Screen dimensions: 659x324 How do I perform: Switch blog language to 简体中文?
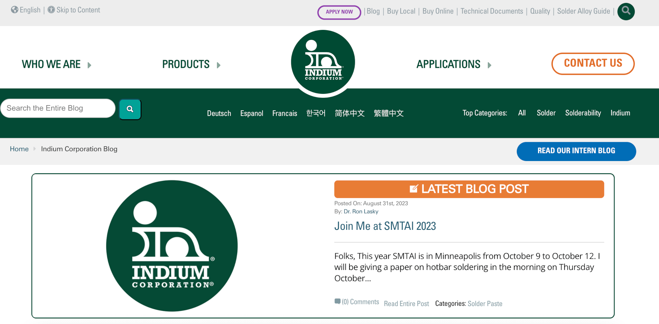[x=350, y=113]
